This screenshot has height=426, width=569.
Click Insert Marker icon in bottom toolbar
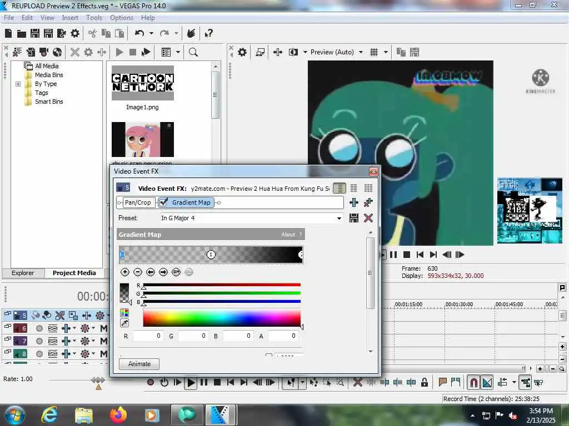coord(442,382)
